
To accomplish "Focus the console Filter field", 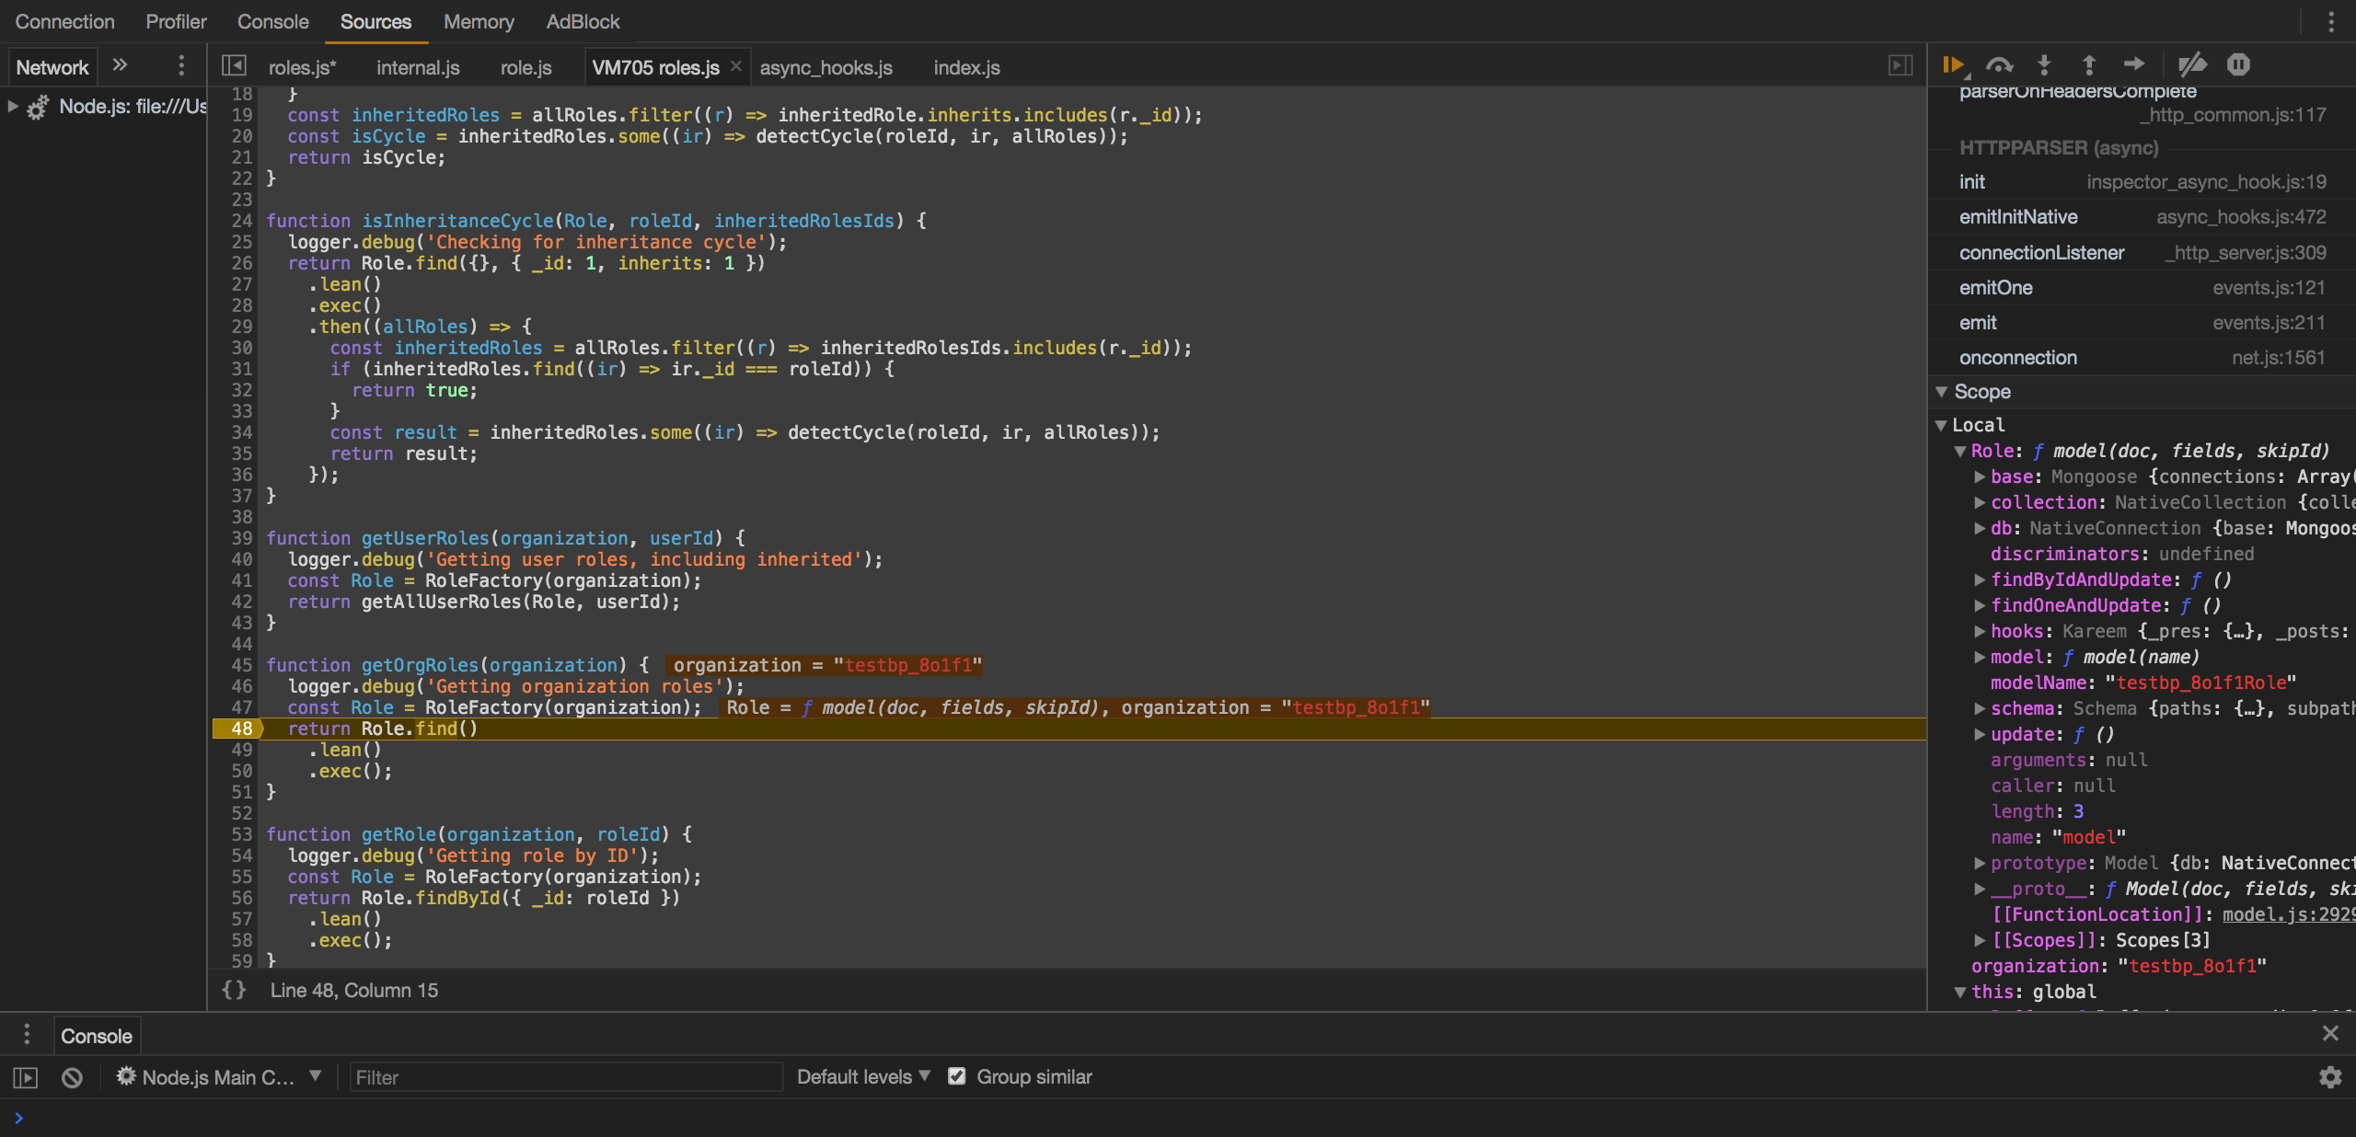I will 566,1077.
